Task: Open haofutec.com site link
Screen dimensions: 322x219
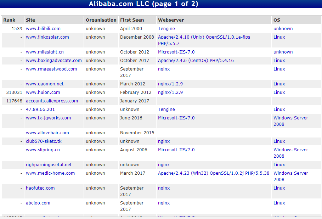Action: point(40,188)
